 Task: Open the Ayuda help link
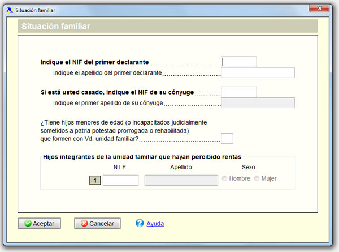tap(155, 224)
